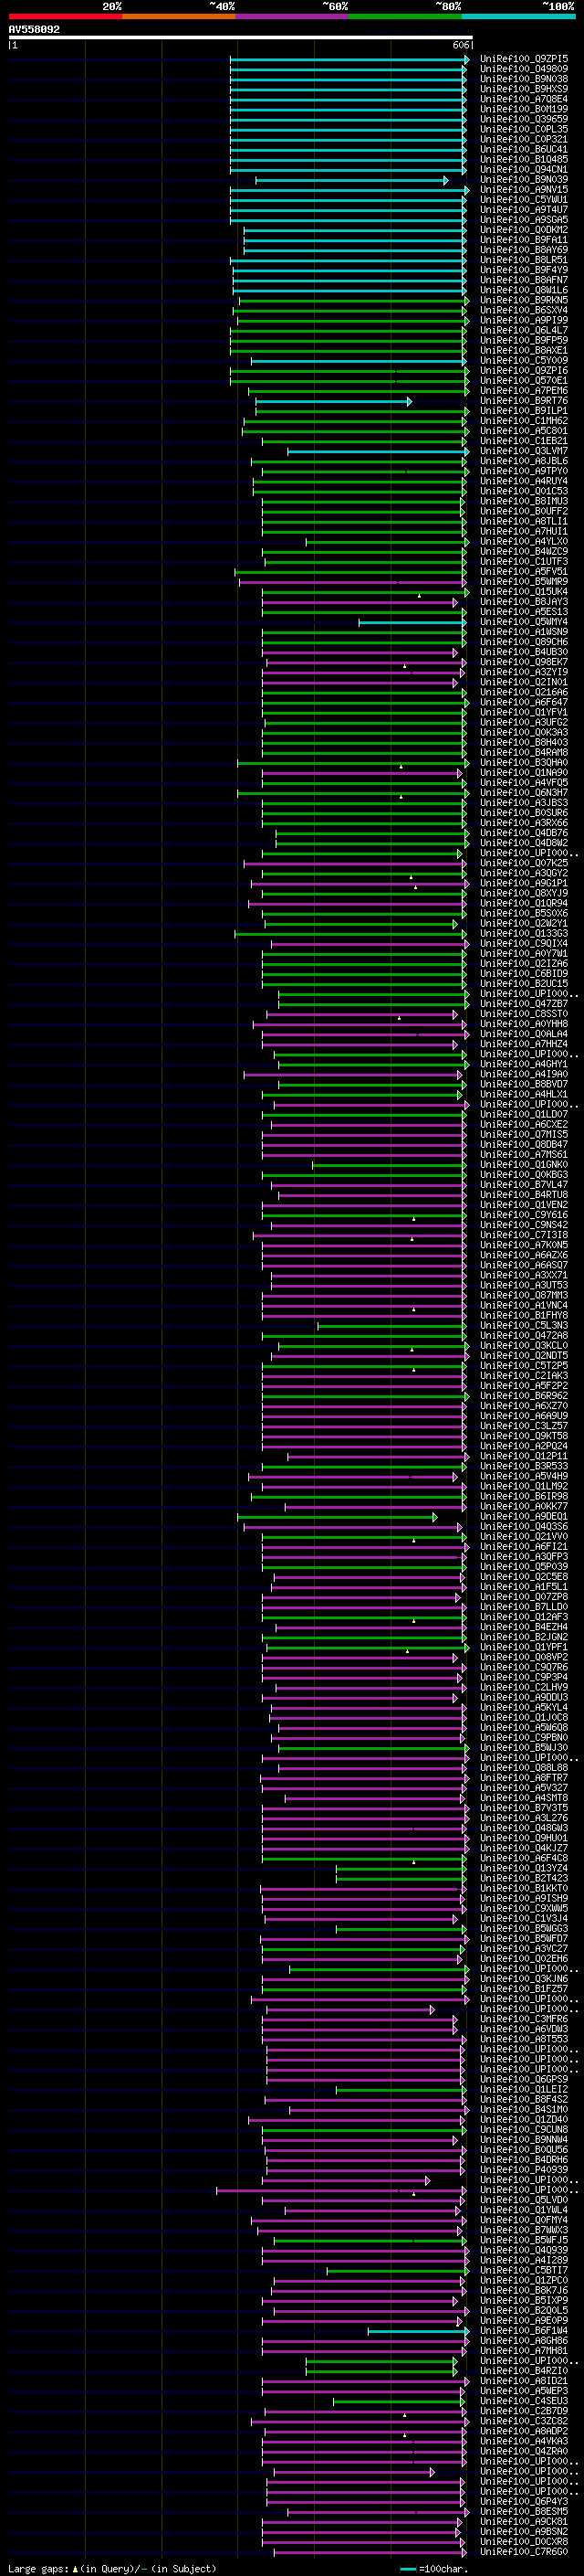Select label UniRef100_Q216A6
This screenshot has height=2576, width=584.
tap(524, 692)
